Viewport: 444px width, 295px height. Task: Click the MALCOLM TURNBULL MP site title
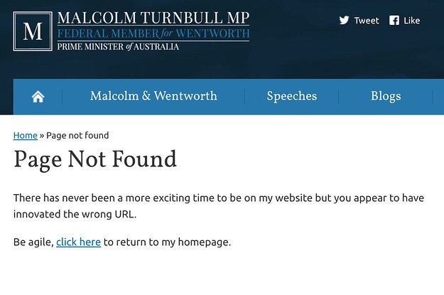(153, 18)
